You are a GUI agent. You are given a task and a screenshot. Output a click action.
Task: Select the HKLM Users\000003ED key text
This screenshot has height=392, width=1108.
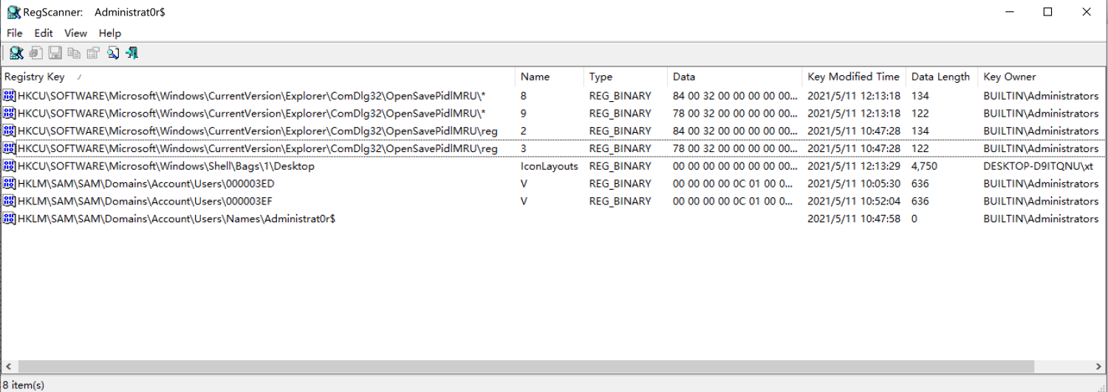146,184
